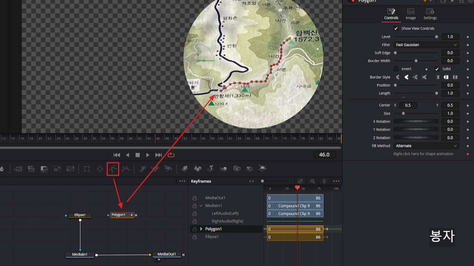Image resolution: width=474 pixels, height=266 pixels.
Task: Open Keyframes zoom magnifier tool
Action: point(312,181)
